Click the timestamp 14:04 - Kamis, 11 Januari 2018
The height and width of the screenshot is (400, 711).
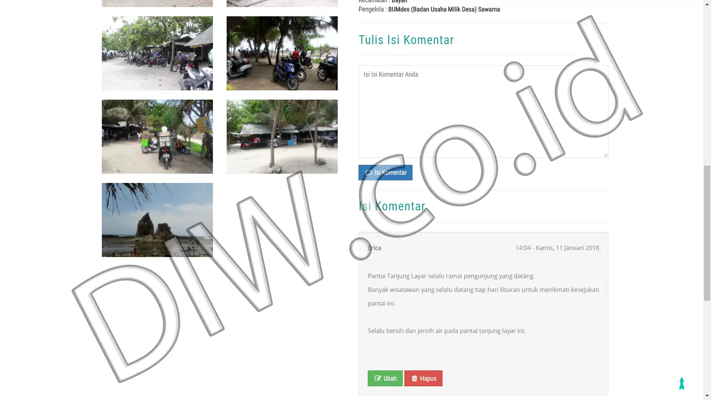[557, 248]
